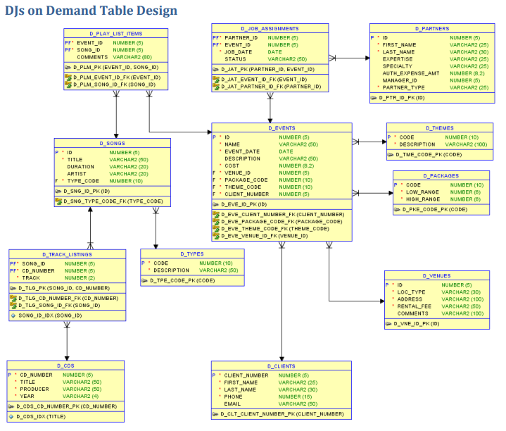Click the D_SNG_ID_PK key icon
506x431 pixels.
point(58,192)
